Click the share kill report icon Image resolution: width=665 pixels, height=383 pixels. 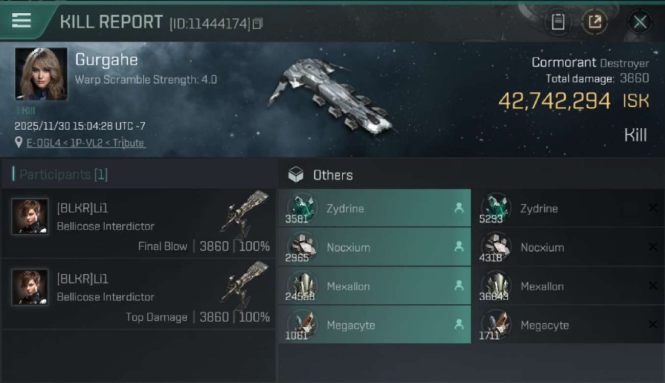click(594, 22)
